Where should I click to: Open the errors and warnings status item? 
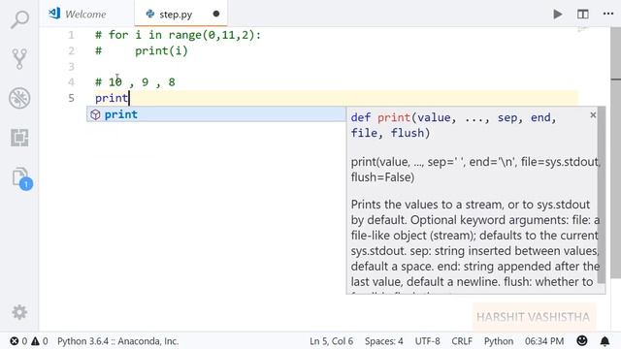coord(28,341)
